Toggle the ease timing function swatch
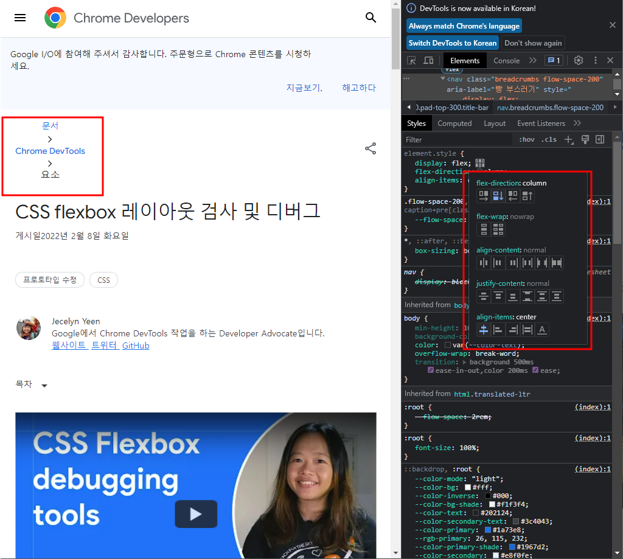This screenshot has width=623, height=559. (535, 370)
